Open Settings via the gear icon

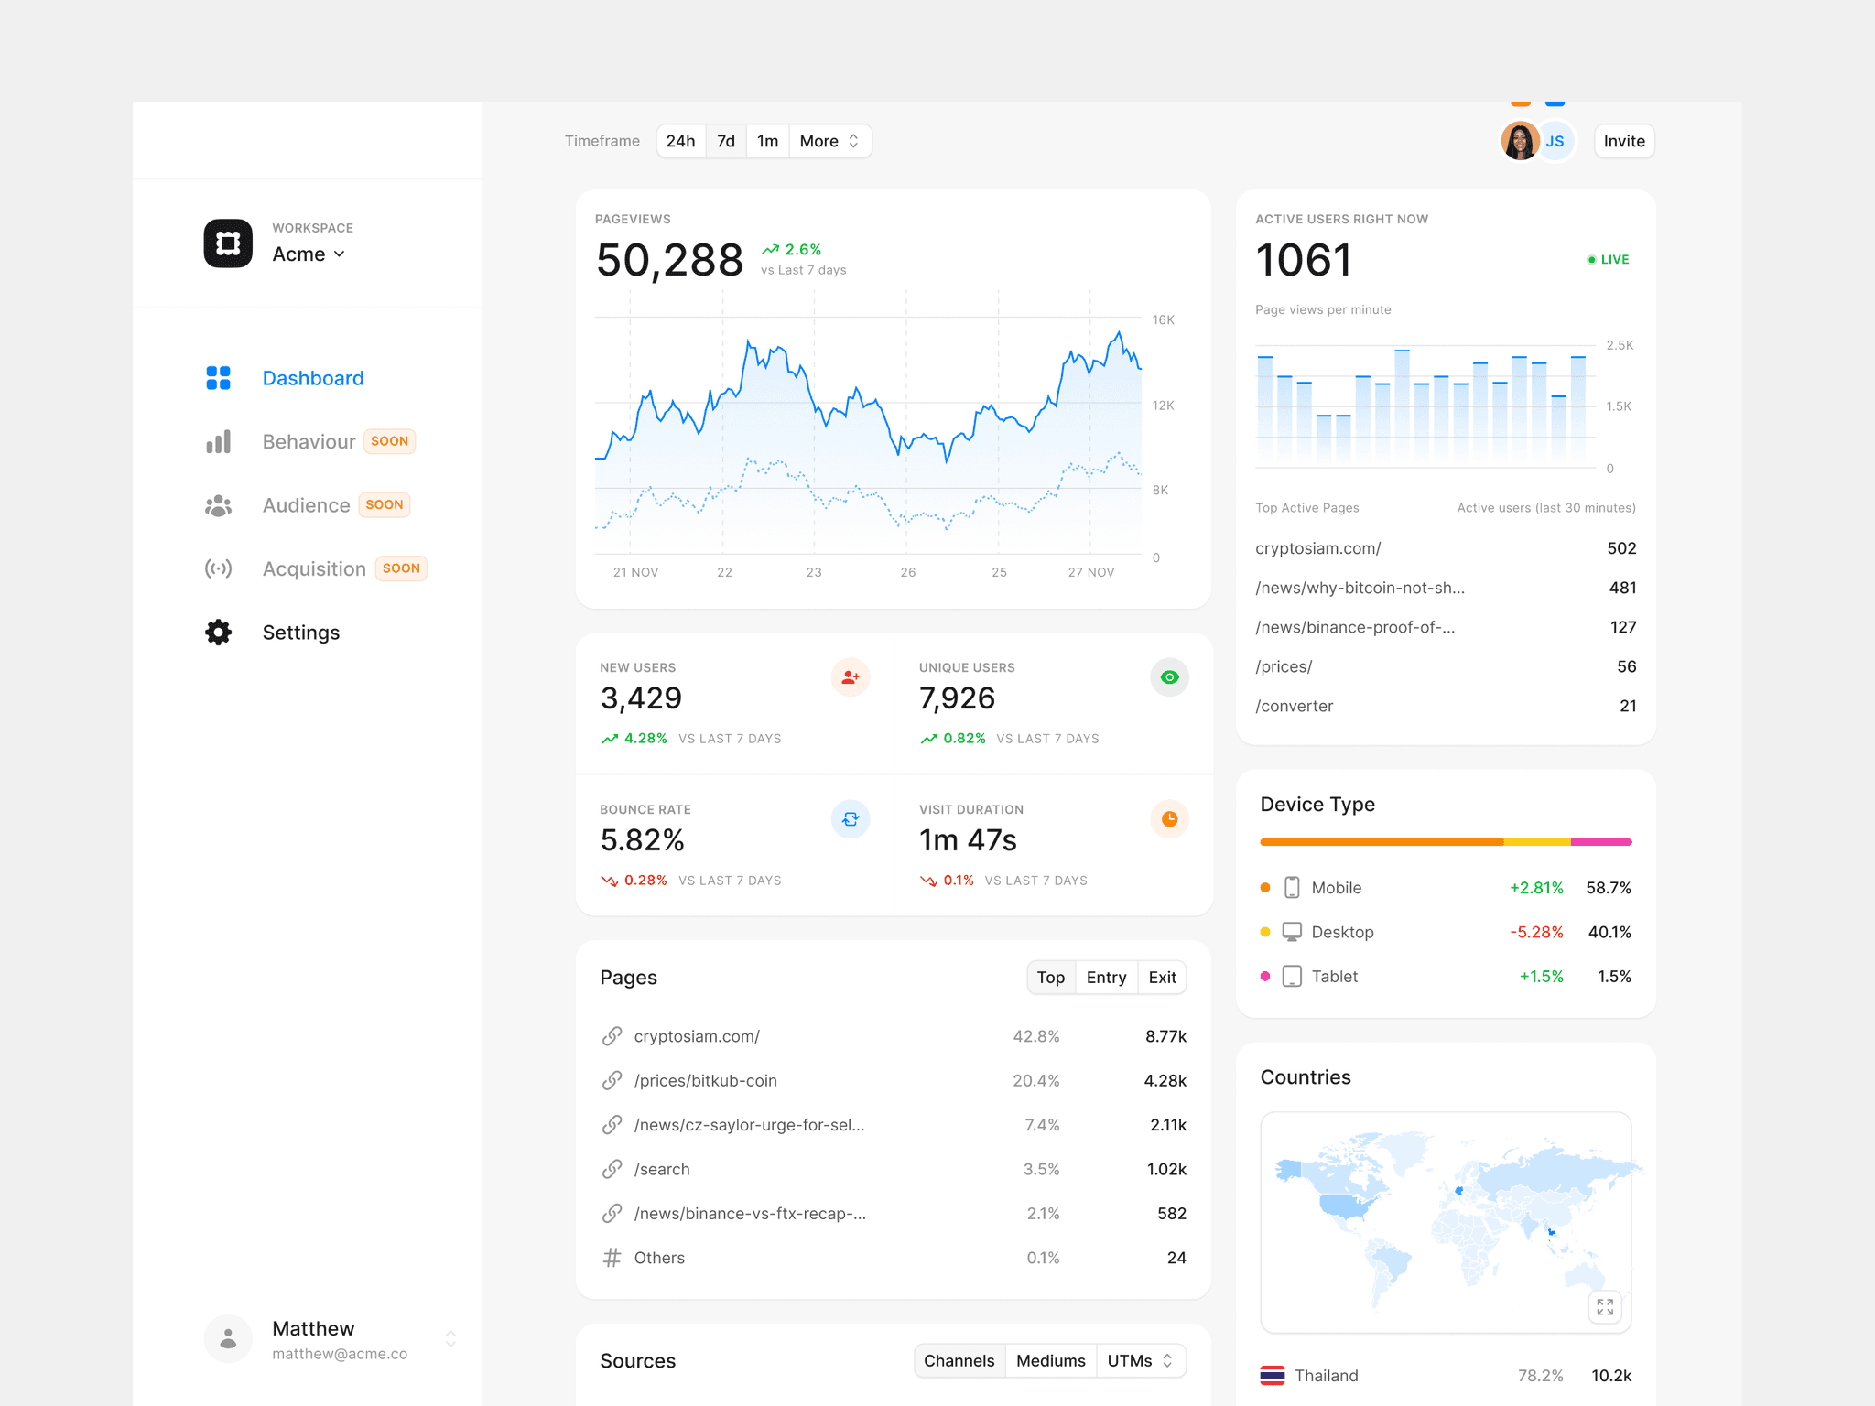[218, 633]
